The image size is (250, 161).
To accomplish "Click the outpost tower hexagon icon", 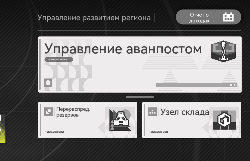I will coord(223,51).
